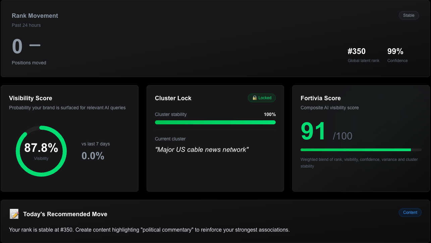
Task: Toggle the Cluster Lock Locked badge
Action: click(262, 98)
